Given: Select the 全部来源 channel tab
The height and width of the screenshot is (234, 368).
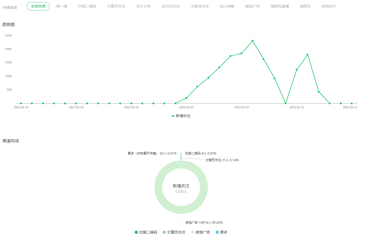Looking at the screenshot, I should click(x=38, y=6).
